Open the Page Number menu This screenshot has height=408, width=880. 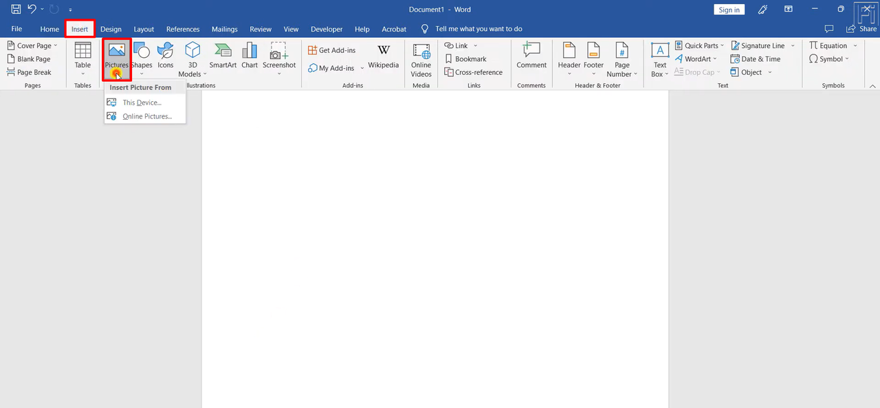click(x=622, y=59)
